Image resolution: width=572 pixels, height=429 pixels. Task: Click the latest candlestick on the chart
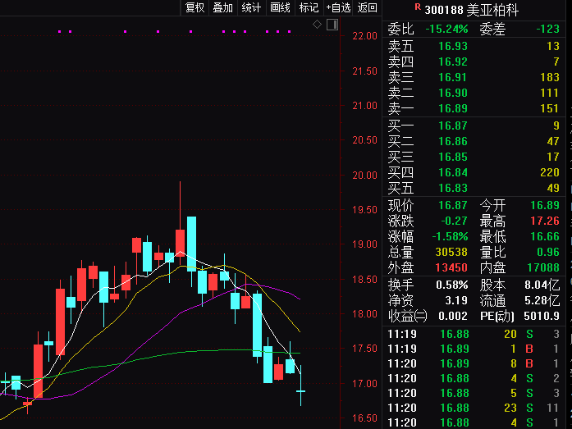tap(301, 392)
